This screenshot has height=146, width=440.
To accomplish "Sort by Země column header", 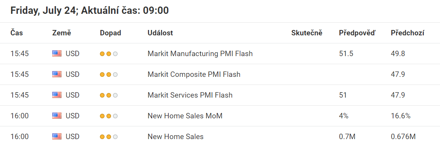I will pos(62,33).
